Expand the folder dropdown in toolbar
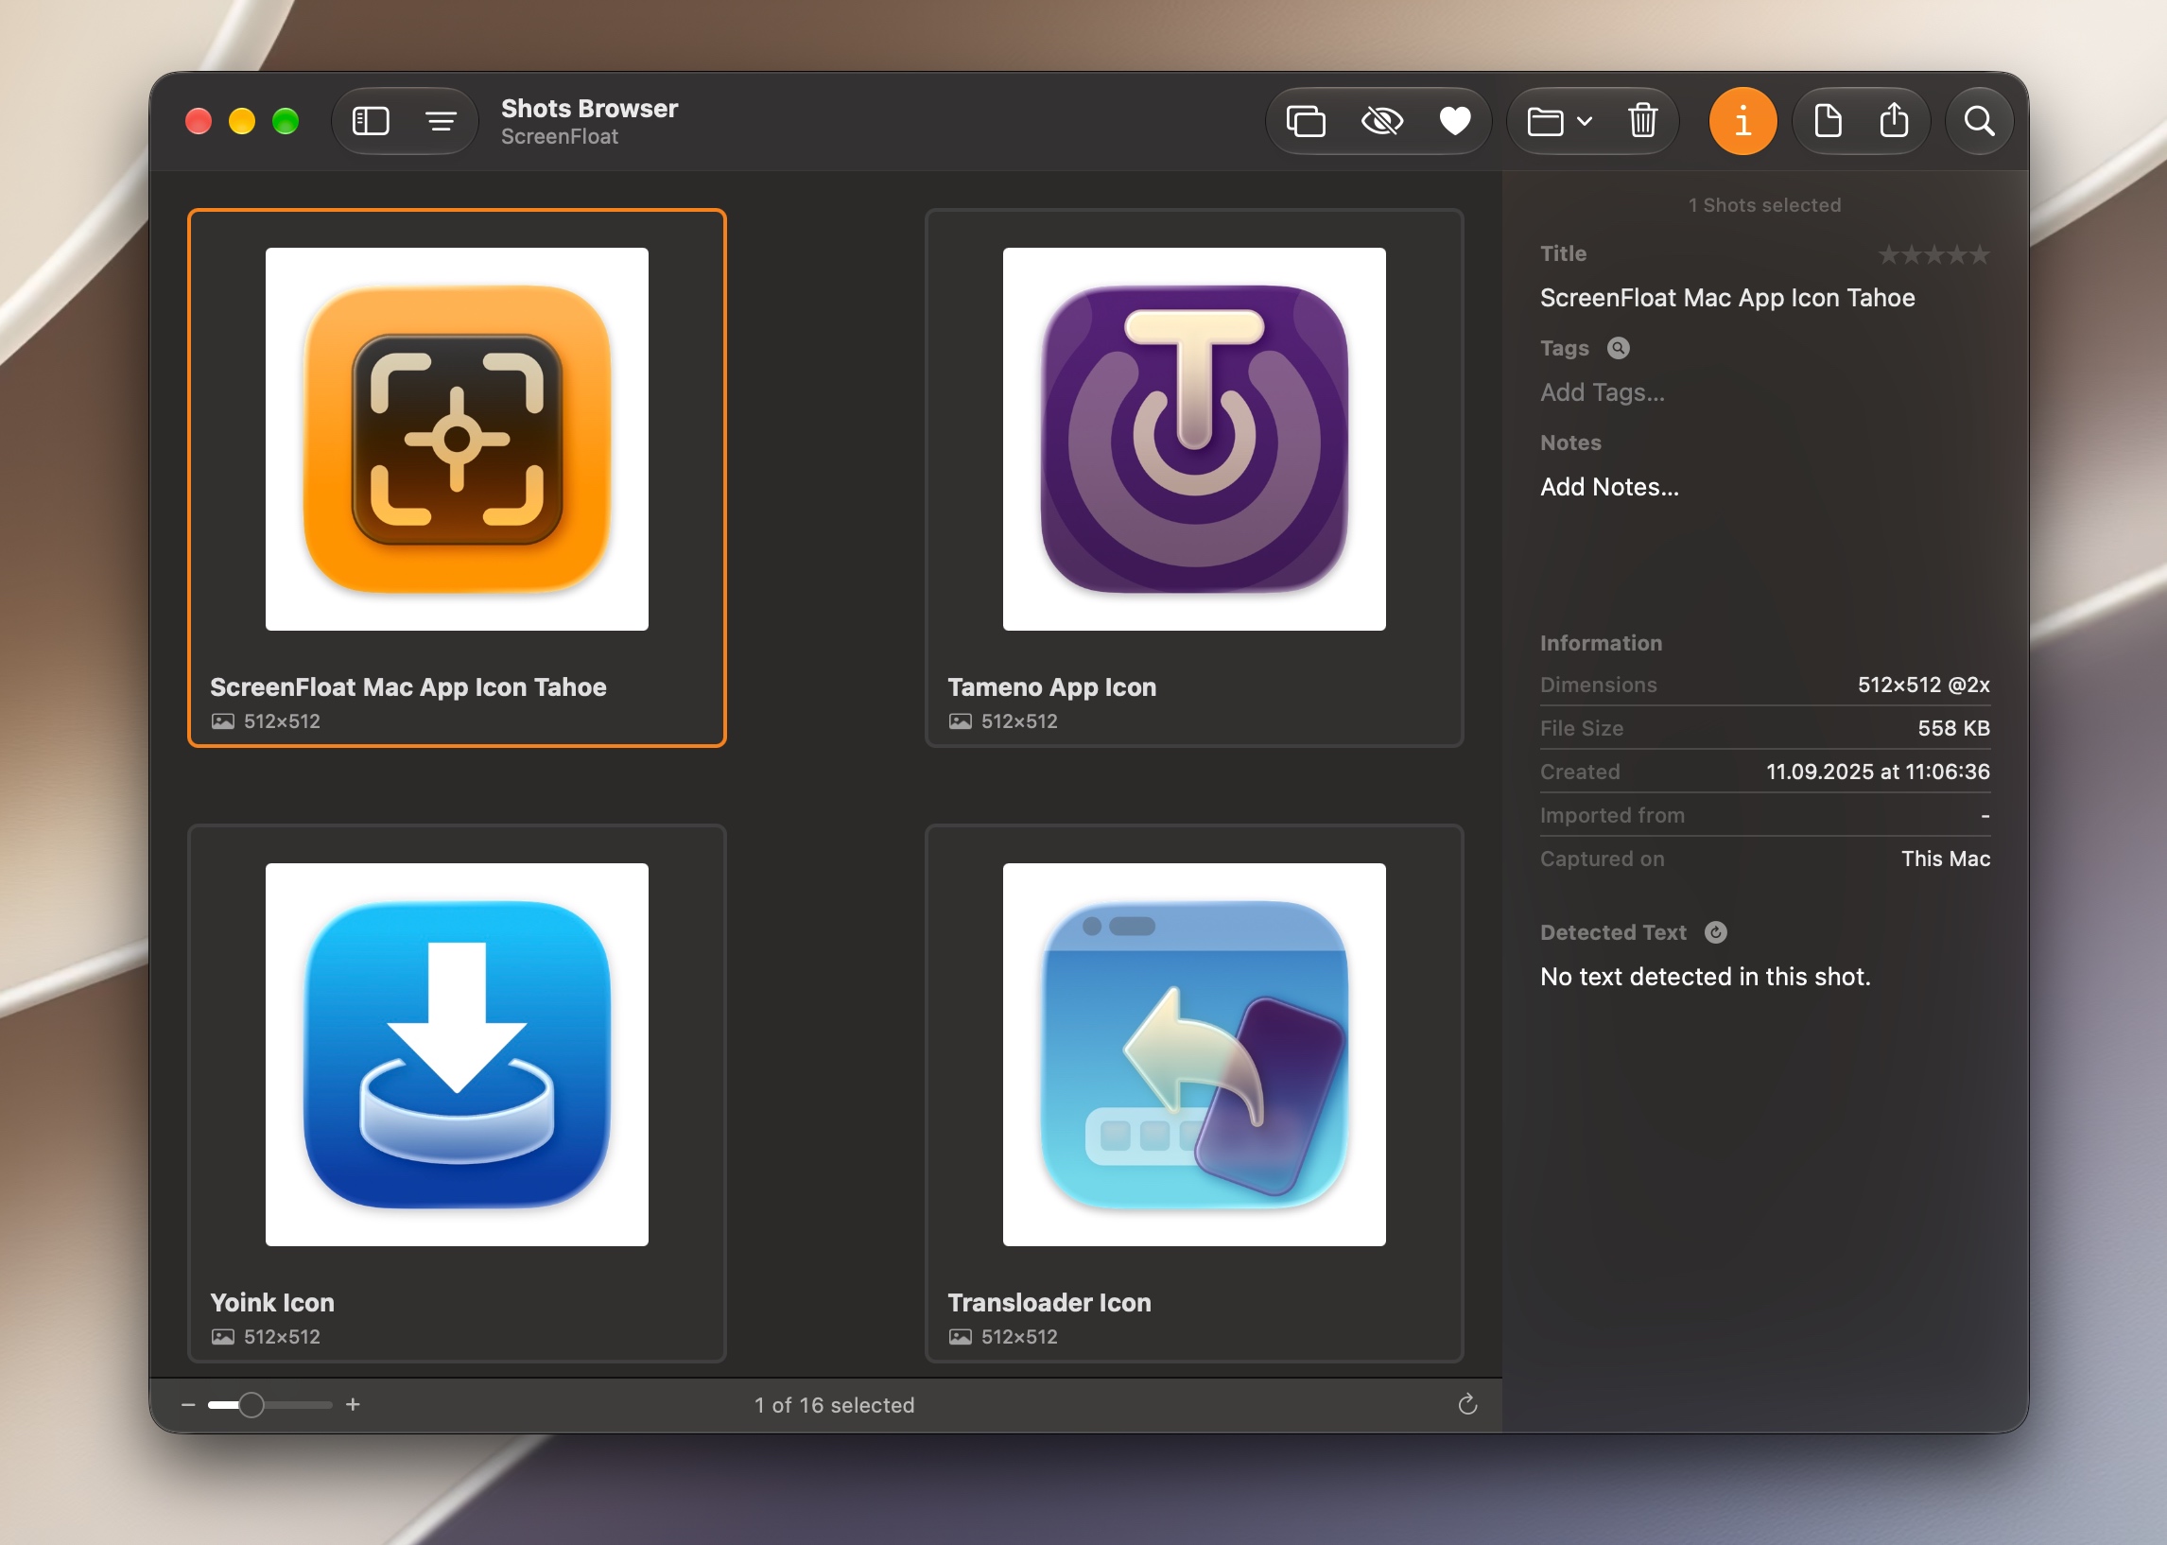 point(1559,121)
